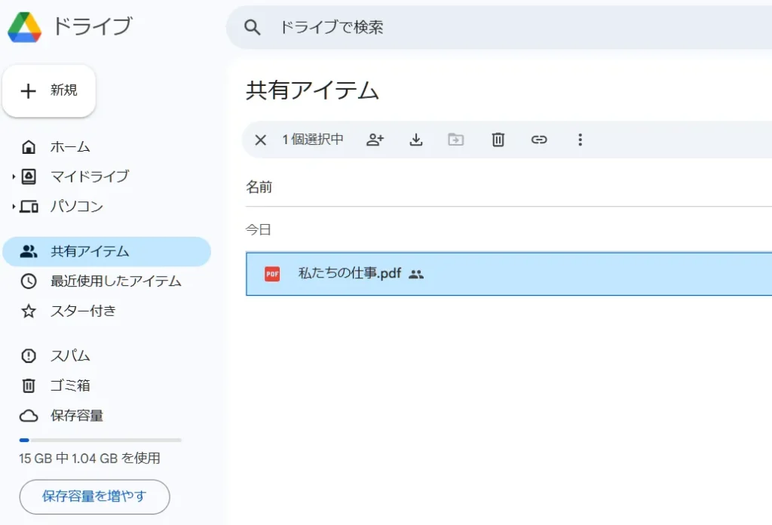The width and height of the screenshot is (772, 525).
Task: Copy link to the selected file
Action: tap(538, 140)
